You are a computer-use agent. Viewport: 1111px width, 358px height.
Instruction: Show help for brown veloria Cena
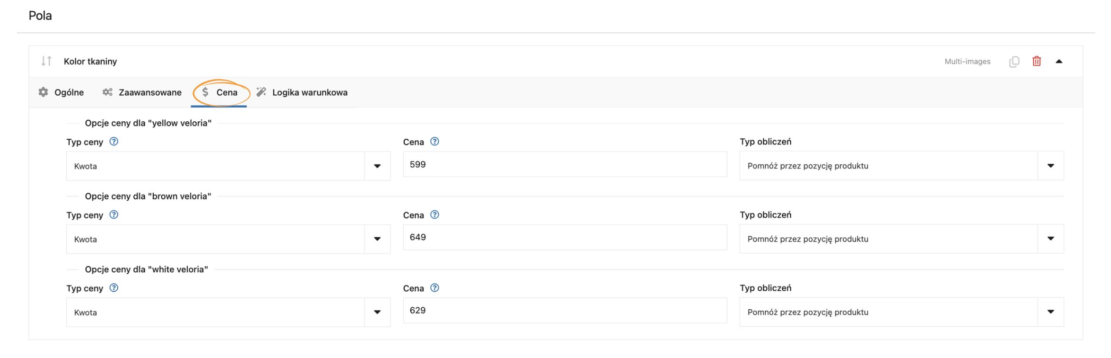(x=435, y=215)
